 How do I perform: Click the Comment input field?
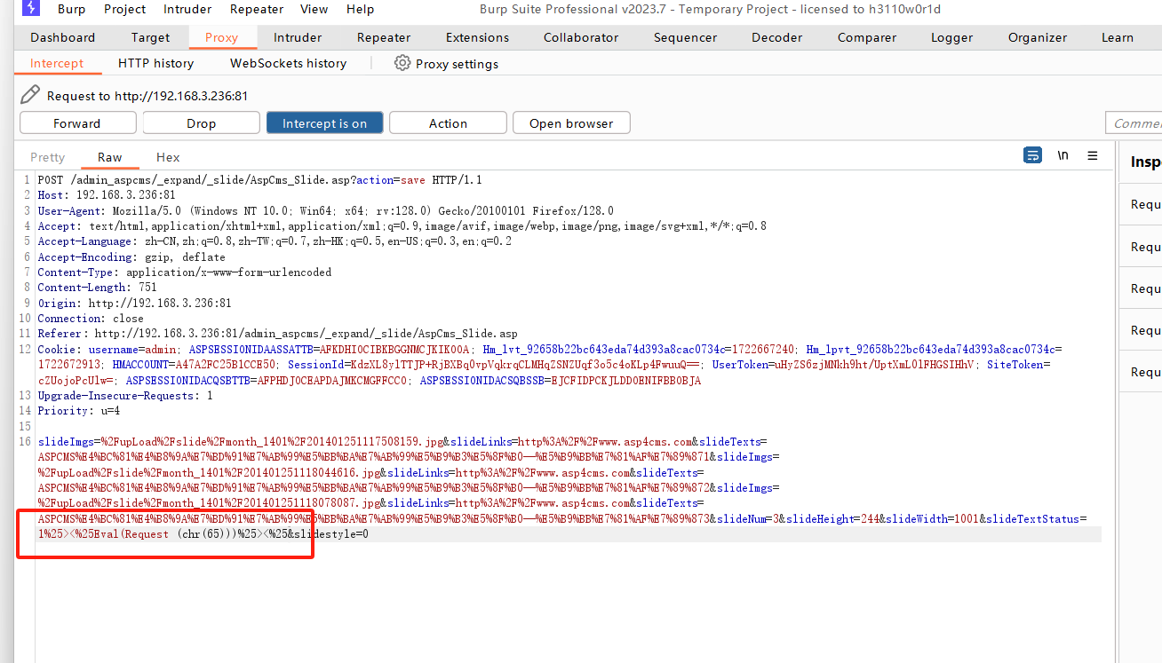[1133, 123]
